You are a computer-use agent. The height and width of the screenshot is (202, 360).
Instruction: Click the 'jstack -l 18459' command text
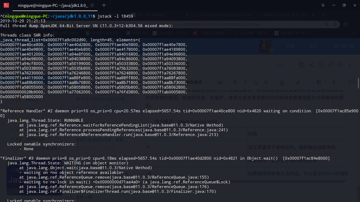click(x=115, y=16)
